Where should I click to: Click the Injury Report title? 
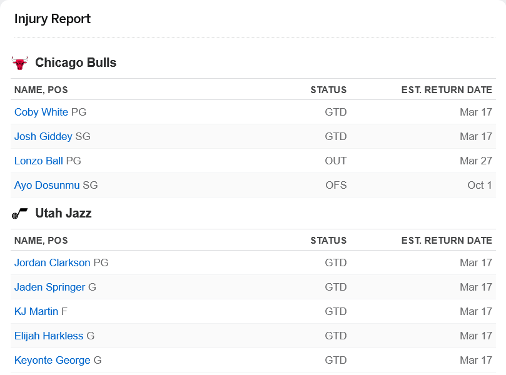coord(53,19)
